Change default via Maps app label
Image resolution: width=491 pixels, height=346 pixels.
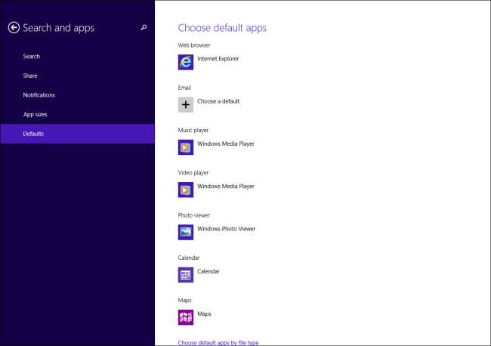204,314
